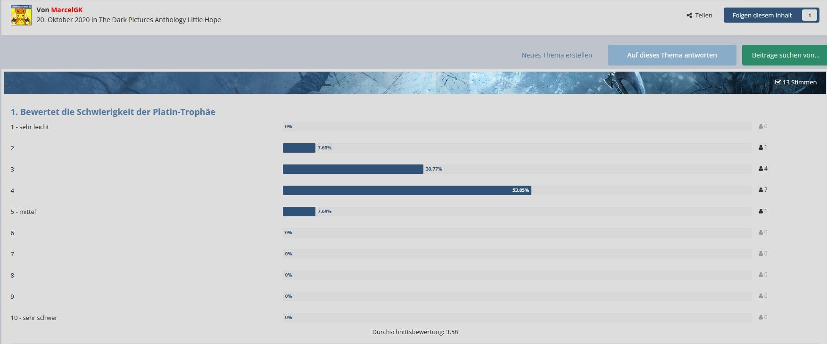Image resolution: width=827 pixels, height=344 pixels.
Task: Click voter icon for rating 3
Action: click(x=761, y=169)
